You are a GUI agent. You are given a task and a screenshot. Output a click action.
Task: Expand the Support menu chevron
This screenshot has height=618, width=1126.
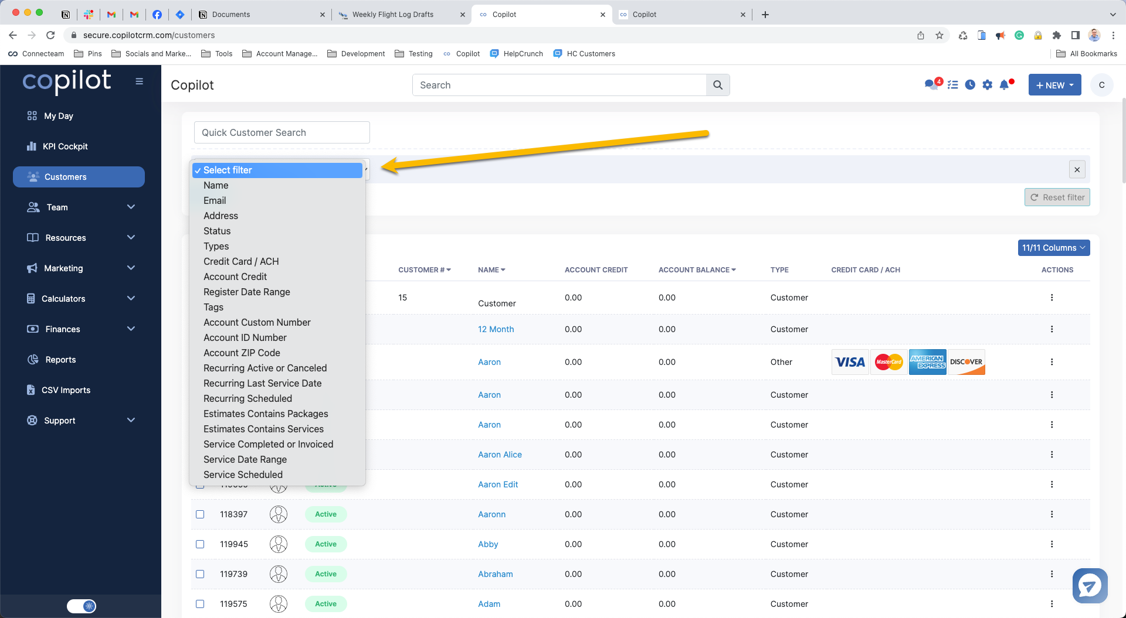(131, 420)
